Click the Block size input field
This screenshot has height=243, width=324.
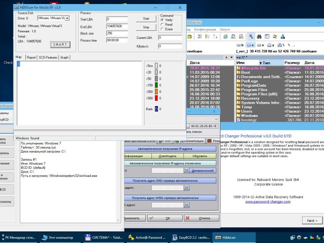tap(117, 33)
